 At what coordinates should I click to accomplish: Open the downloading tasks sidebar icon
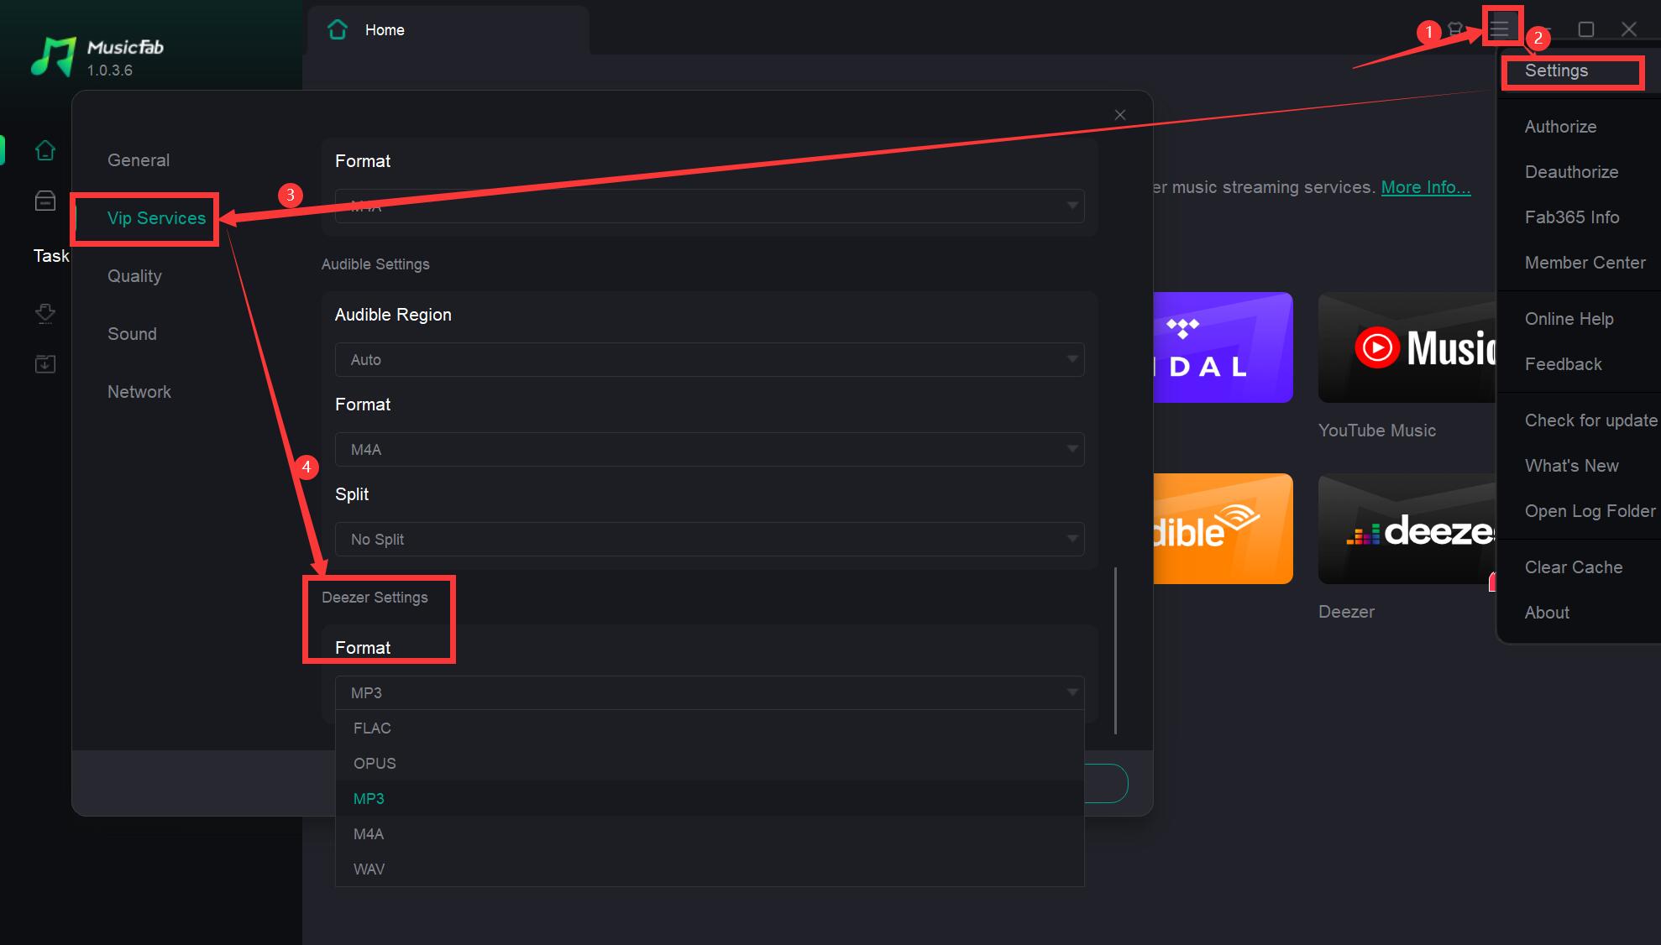[x=45, y=314]
